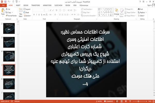Click Convert to SmartArt

click(88, 16)
